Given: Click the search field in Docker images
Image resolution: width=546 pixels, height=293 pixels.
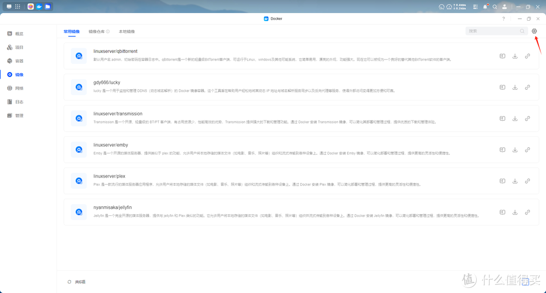Looking at the screenshot, I should click(x=495, y=31).
